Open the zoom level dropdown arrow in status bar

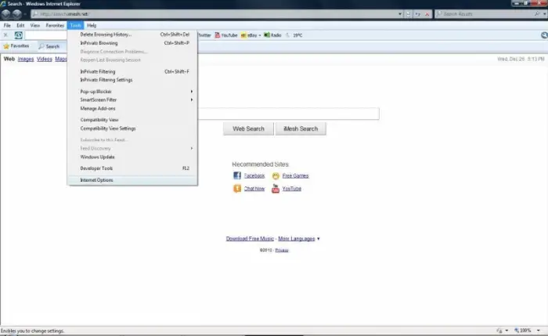(x=539, y=331)
